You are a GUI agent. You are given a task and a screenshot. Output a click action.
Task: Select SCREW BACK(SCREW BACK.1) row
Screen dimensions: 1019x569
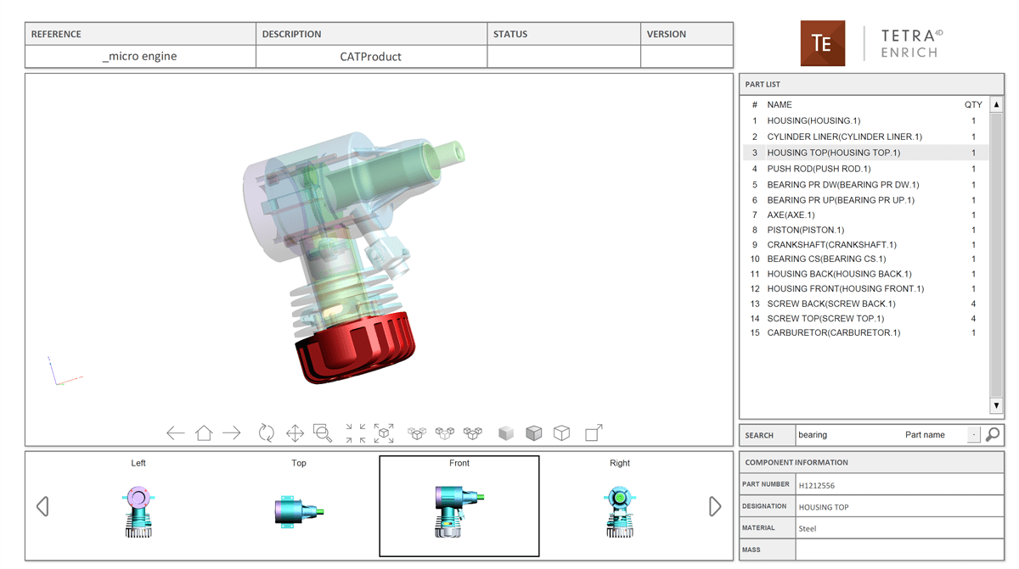pos(865,304)
